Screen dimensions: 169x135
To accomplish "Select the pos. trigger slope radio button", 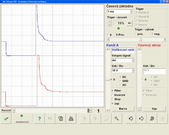I will (x=136, y=34).
